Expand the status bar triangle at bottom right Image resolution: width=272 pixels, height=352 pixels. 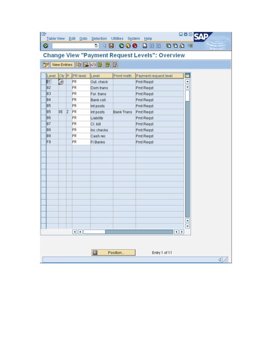click(220, 260)
